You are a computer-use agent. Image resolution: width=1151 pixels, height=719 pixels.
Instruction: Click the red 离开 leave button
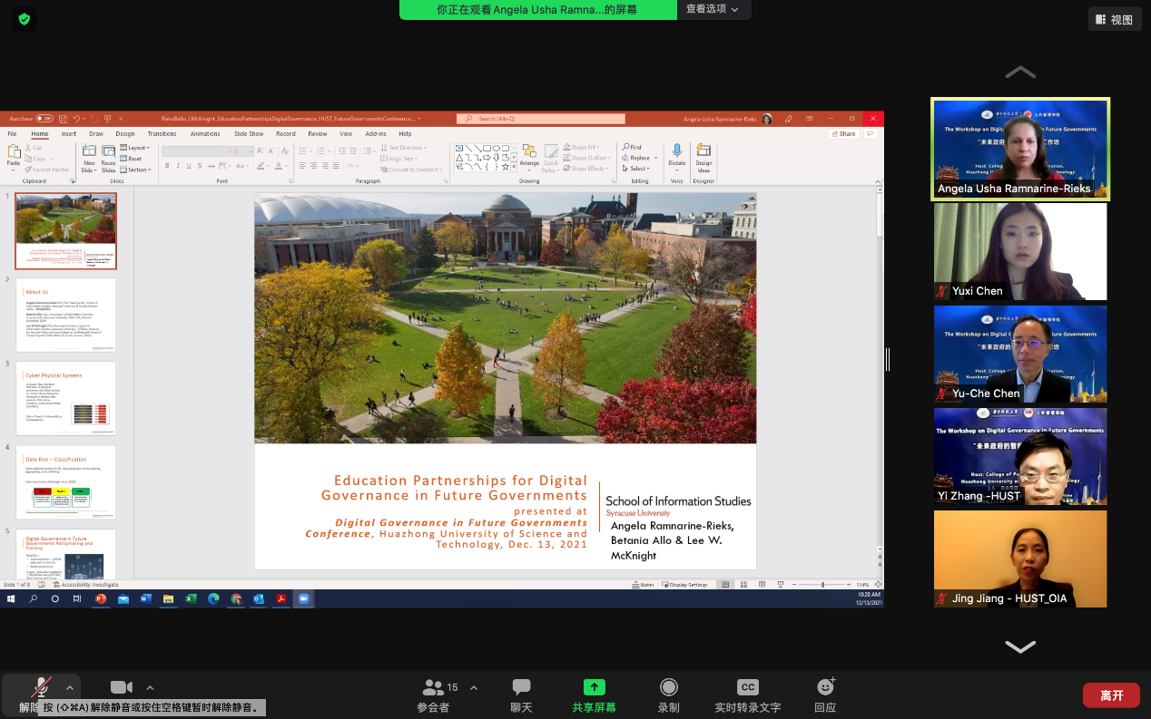(1111, 695)
